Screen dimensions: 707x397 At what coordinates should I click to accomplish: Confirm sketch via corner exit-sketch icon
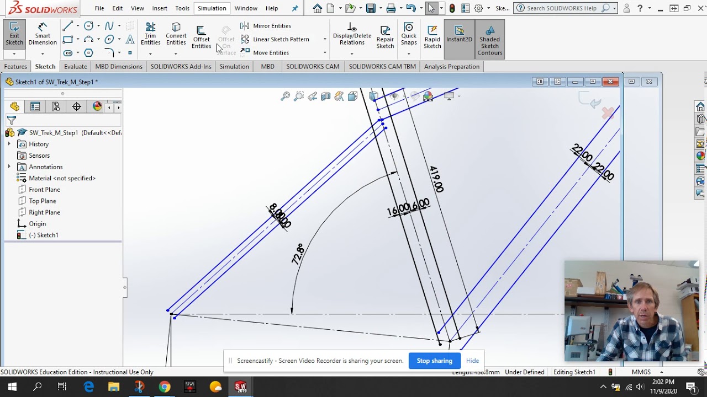pos(590,101)
